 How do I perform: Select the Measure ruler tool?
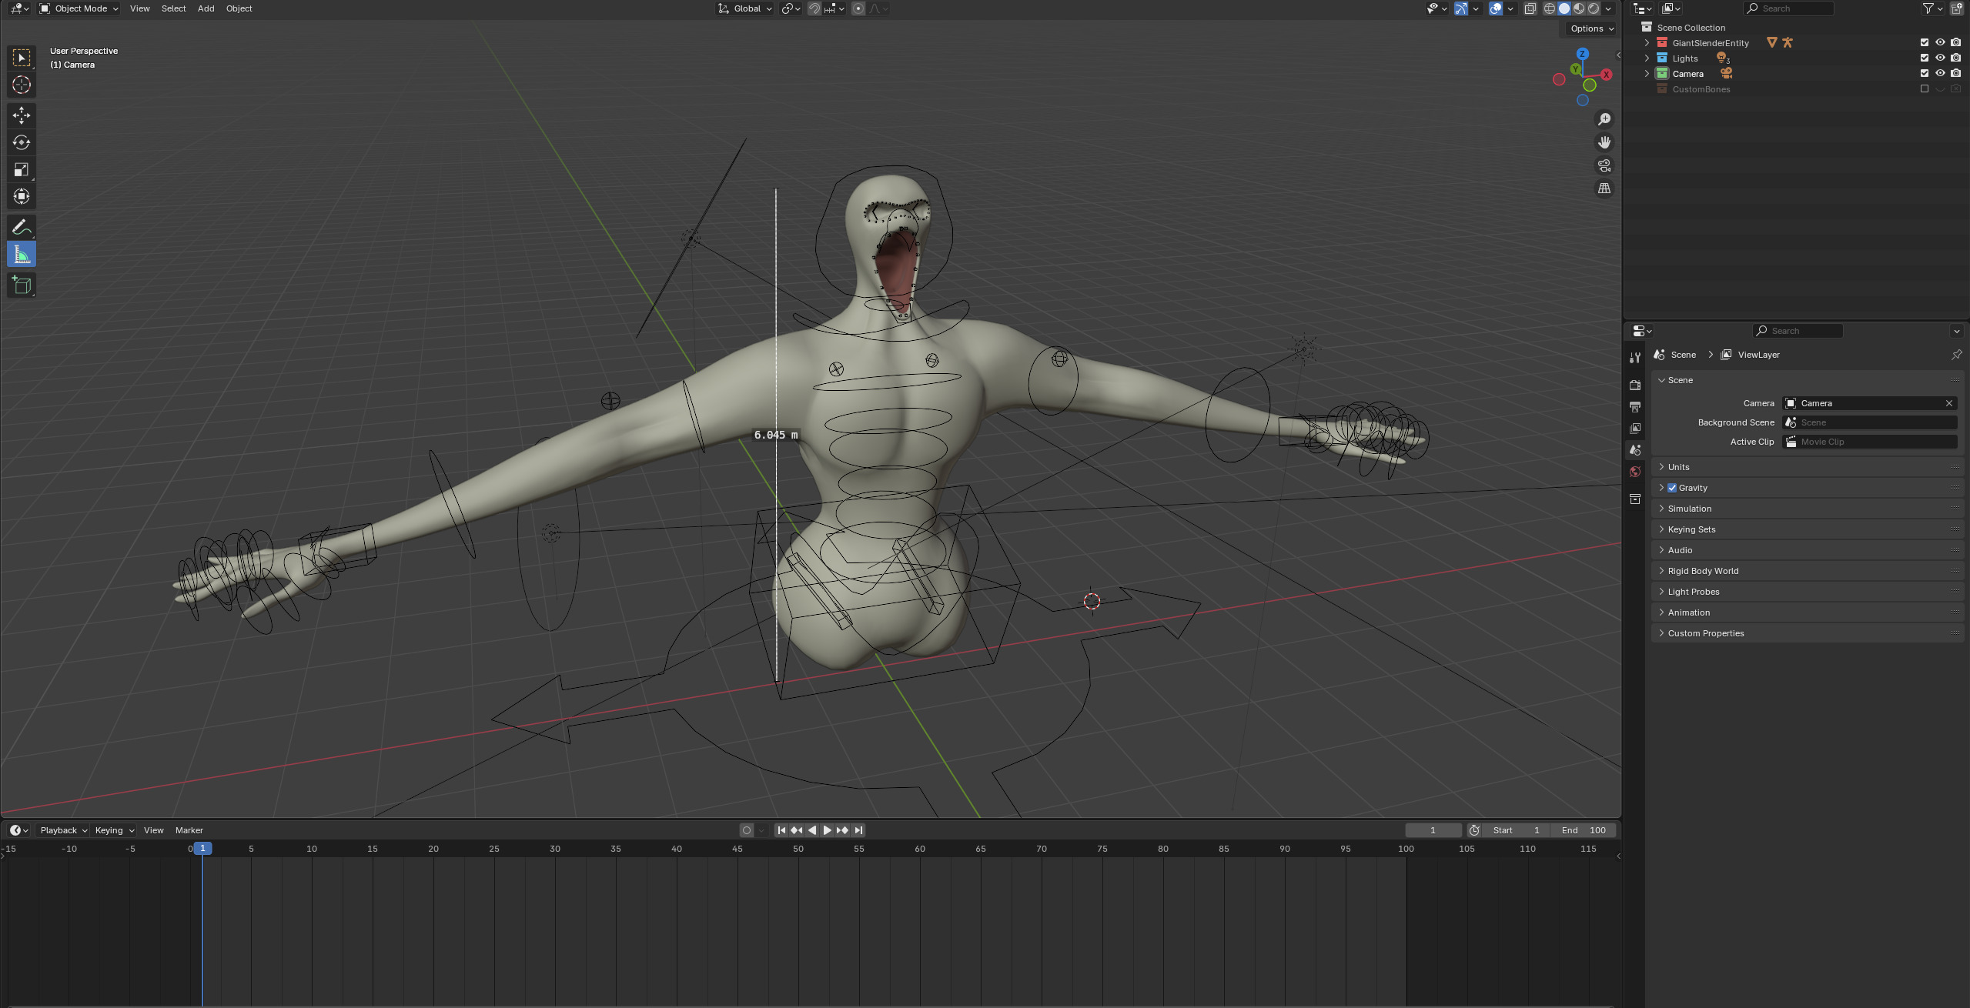click(x=22, y=255)
